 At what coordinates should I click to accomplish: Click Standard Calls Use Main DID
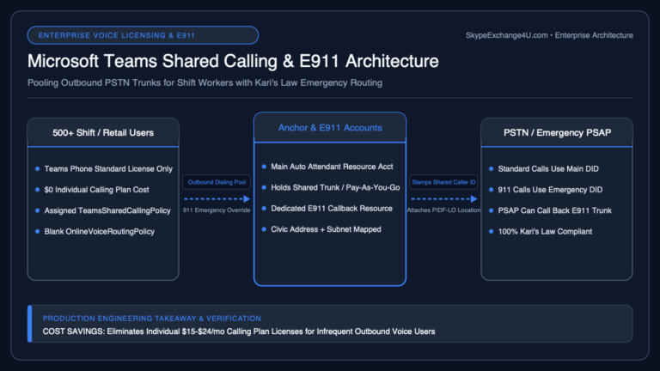[548, 168]
